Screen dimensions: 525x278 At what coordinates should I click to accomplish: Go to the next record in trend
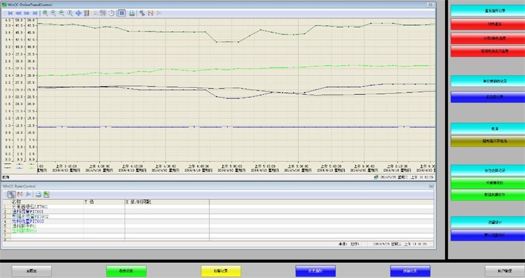(26, 12)
